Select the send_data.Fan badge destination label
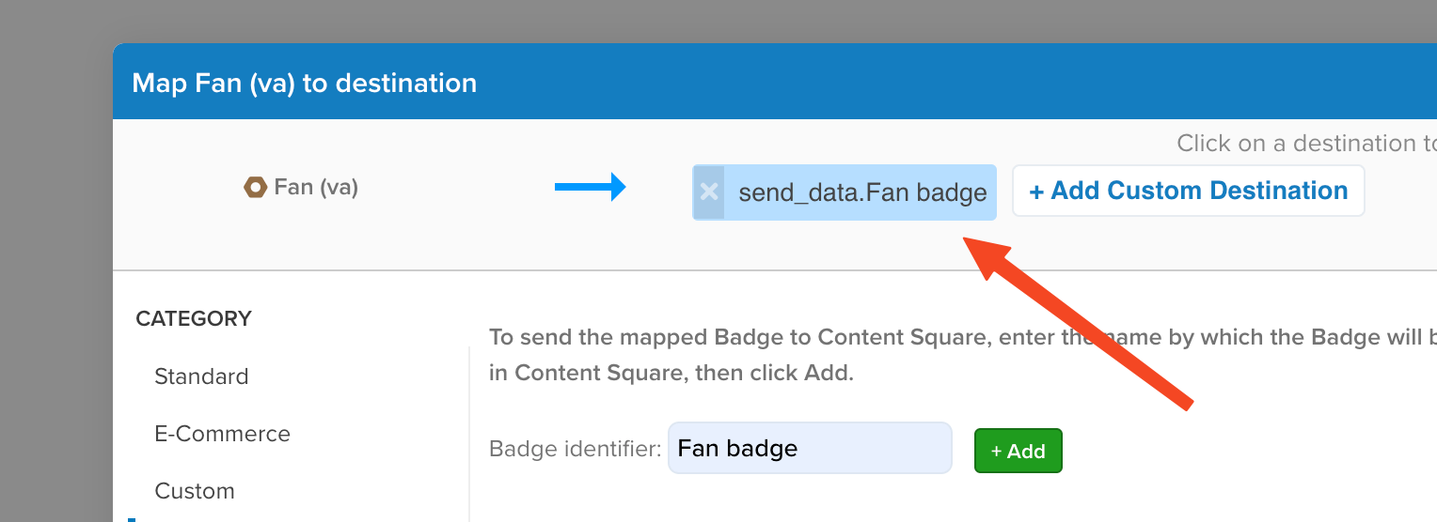Screen dimensions: 1437x522 click(862, 193)
